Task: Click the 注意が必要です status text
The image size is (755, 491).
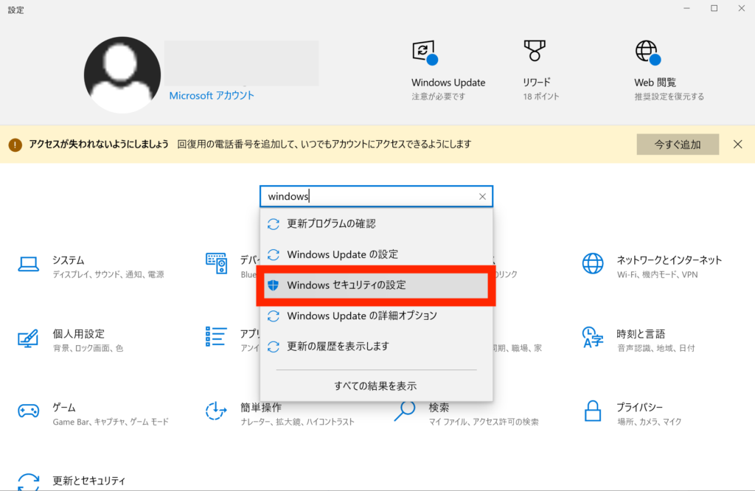Action: pos(439,97)
